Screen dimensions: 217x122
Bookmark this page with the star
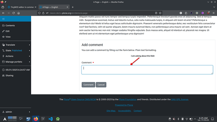tap(160, 13)
